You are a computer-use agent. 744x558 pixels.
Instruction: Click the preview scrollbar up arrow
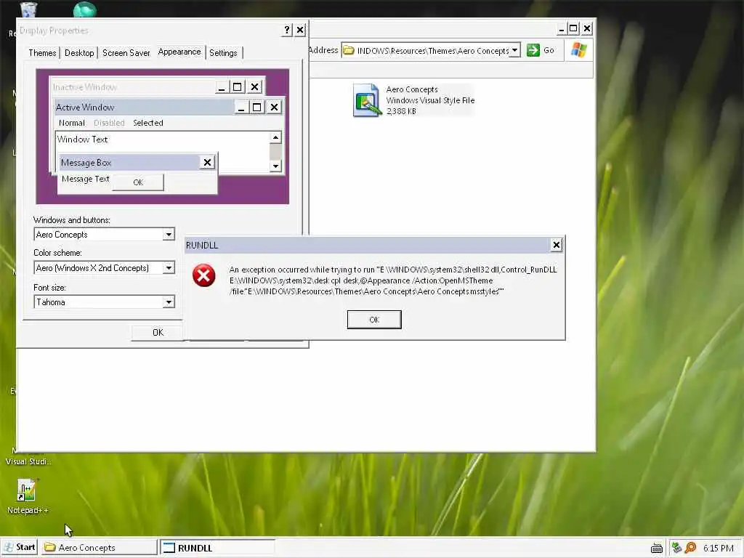pyautogui.click(x=275, y=137)
